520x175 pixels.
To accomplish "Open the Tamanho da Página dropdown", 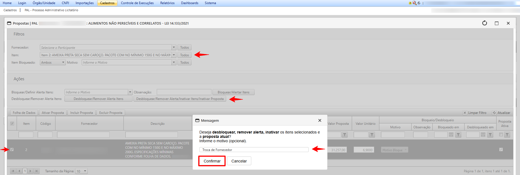I will point(85,171).
